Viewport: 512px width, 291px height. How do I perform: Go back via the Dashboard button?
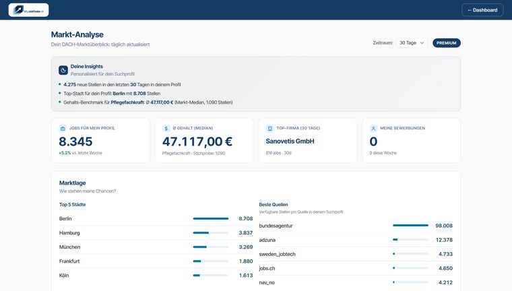pos(482,10)
